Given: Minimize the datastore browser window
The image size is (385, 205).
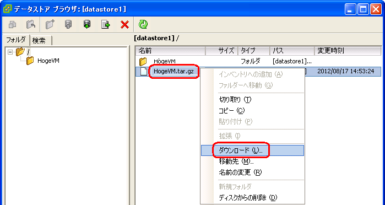Looking at the screenshot, I should coord(350,9).
